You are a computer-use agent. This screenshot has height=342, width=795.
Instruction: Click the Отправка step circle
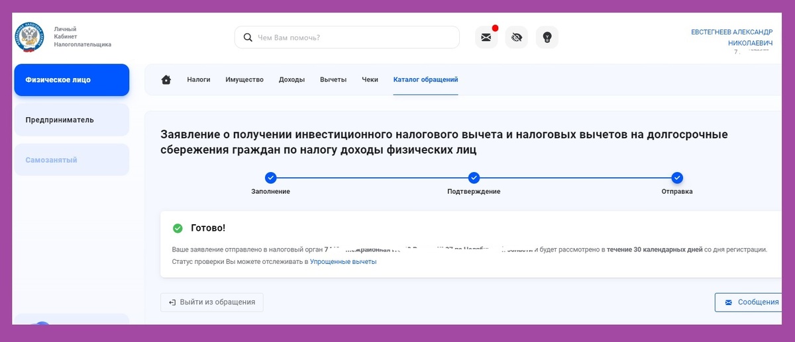tap(677, 177)
